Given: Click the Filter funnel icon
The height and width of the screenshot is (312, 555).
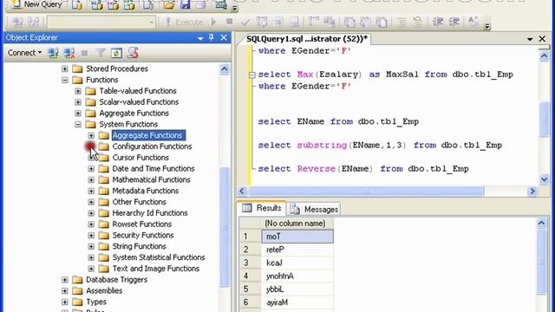Looking at the screenshot, I should tap(101, 53).
